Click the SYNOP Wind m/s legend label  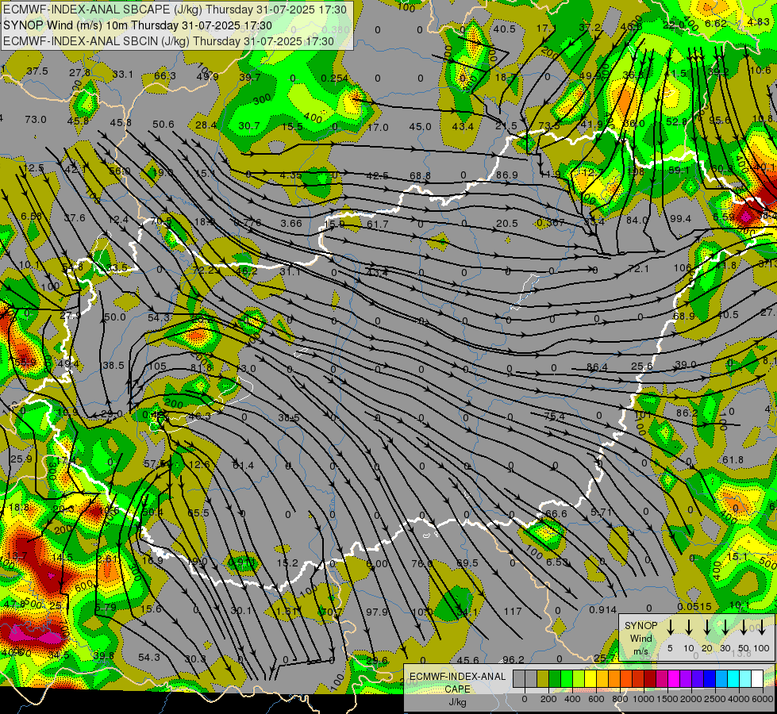point(640,639)
